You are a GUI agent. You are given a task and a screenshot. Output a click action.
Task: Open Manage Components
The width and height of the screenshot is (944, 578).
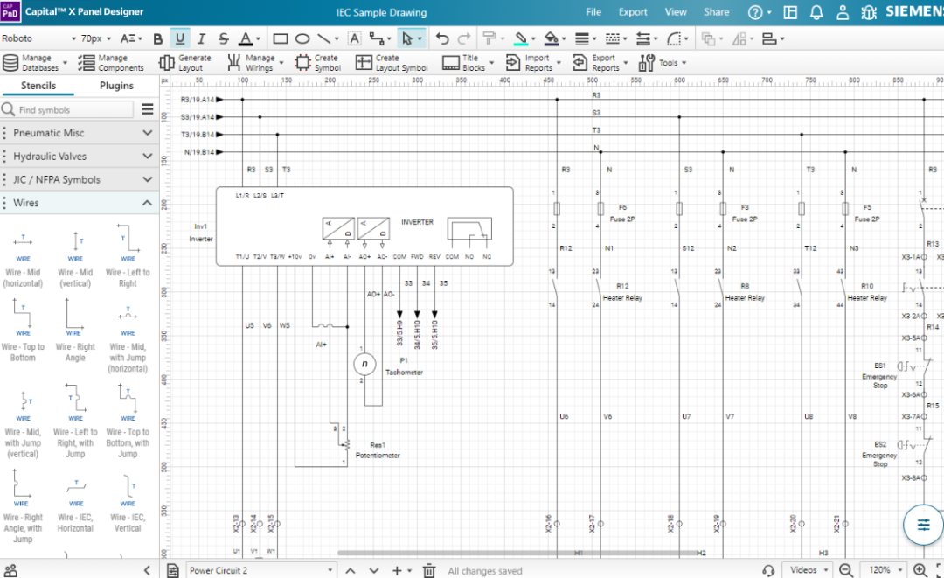click(111, 63)
